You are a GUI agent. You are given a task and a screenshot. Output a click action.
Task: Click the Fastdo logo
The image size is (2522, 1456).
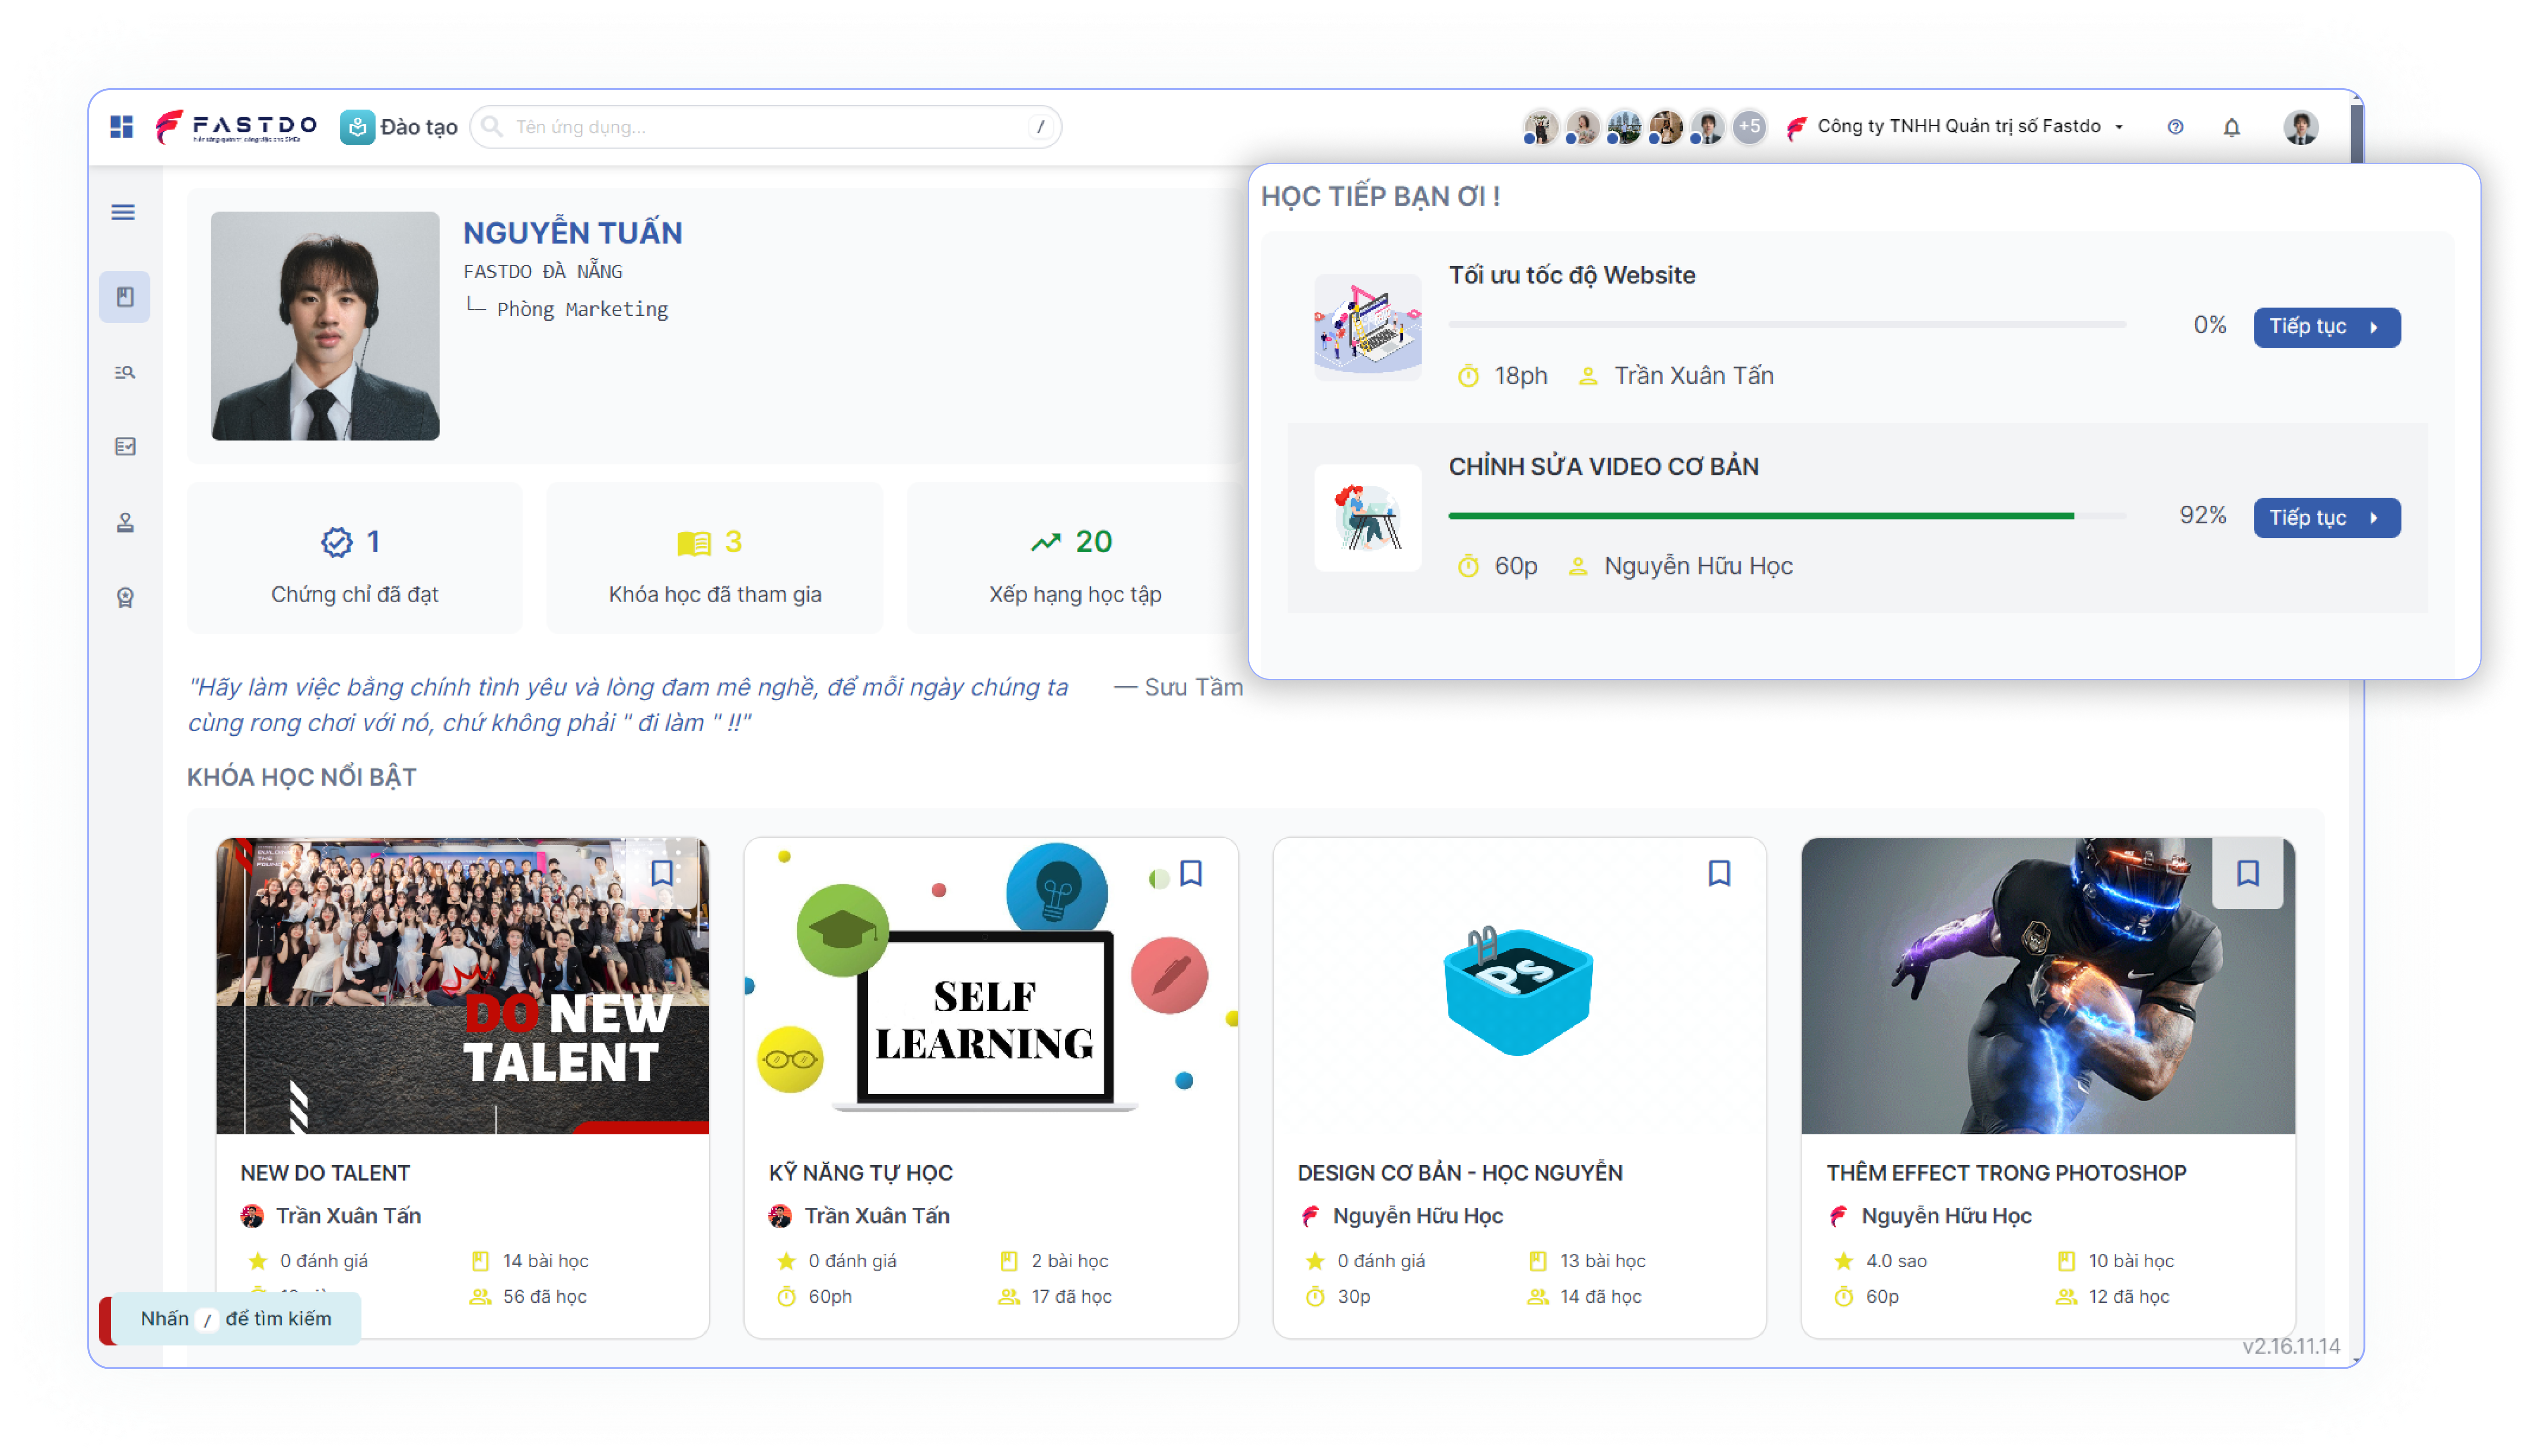(x=236, y=127)
